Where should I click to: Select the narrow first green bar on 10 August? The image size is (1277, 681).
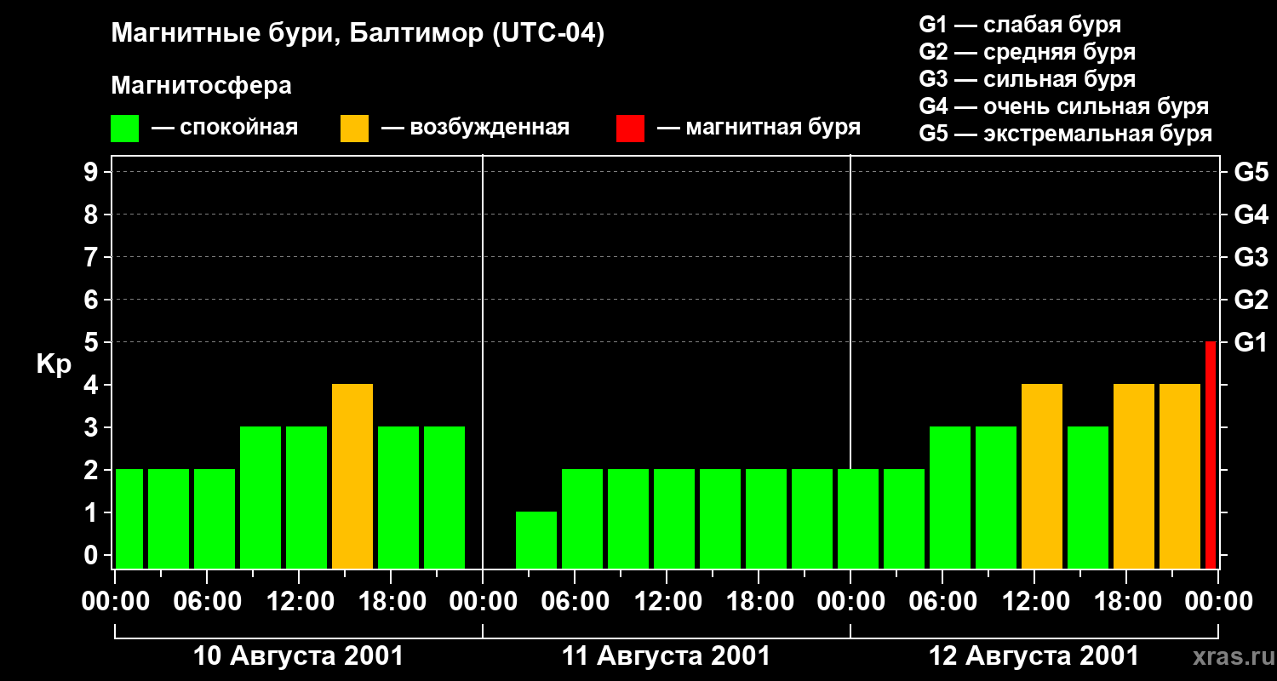point(129,518)
